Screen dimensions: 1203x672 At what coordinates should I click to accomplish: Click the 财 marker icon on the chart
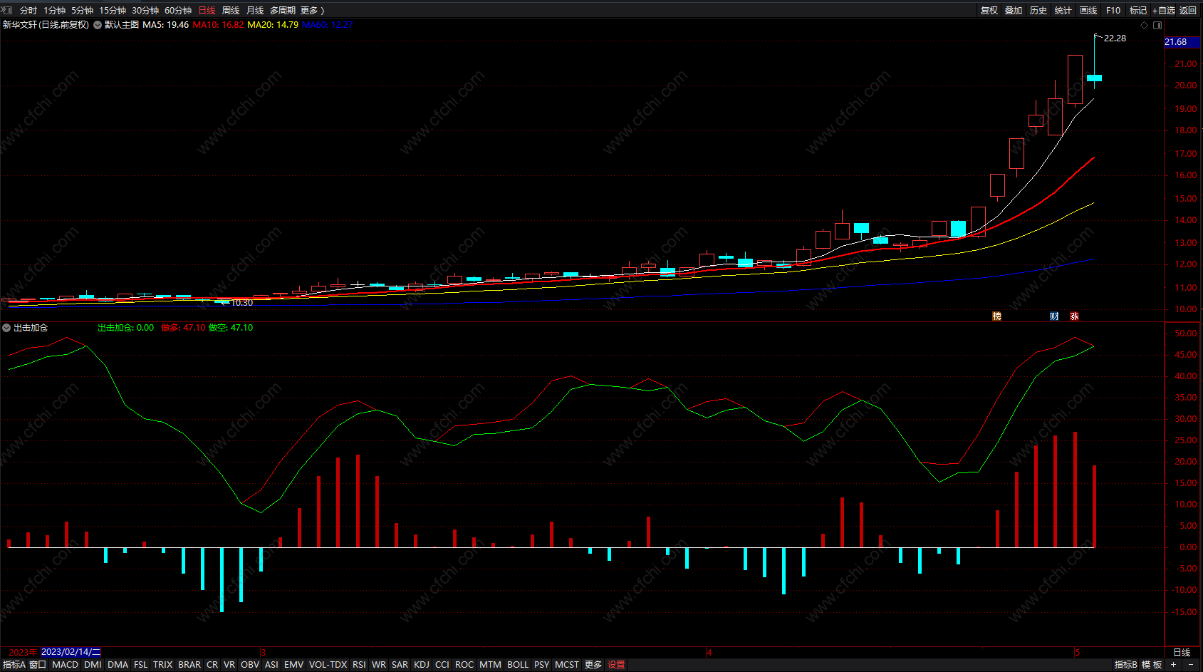click(x=1054, y=316)
